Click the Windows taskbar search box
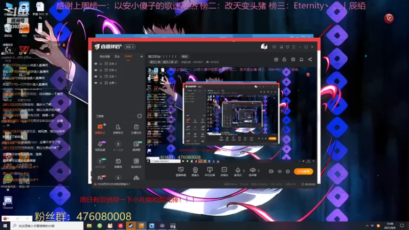Viewport: 409px width, 230px height. click(x=47, y=225)
